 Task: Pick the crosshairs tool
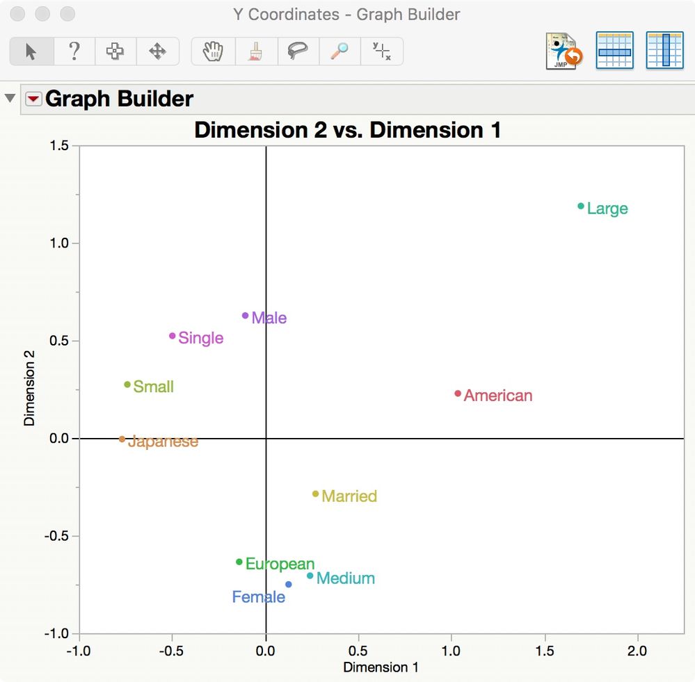coord(382,51)
